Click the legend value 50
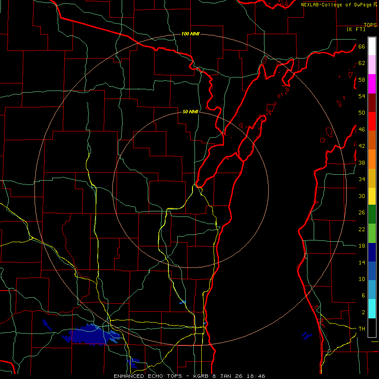Viewport: 379px width, 379px height. [362, 113]
